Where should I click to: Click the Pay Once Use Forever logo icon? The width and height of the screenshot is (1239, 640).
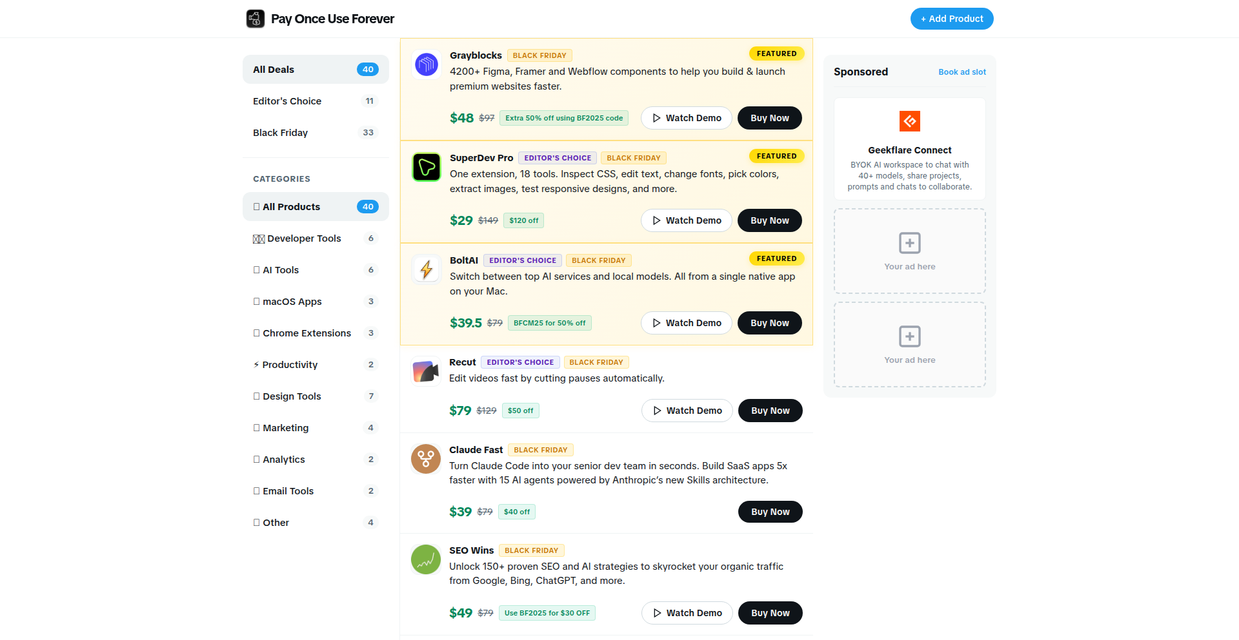click(256, 19)
